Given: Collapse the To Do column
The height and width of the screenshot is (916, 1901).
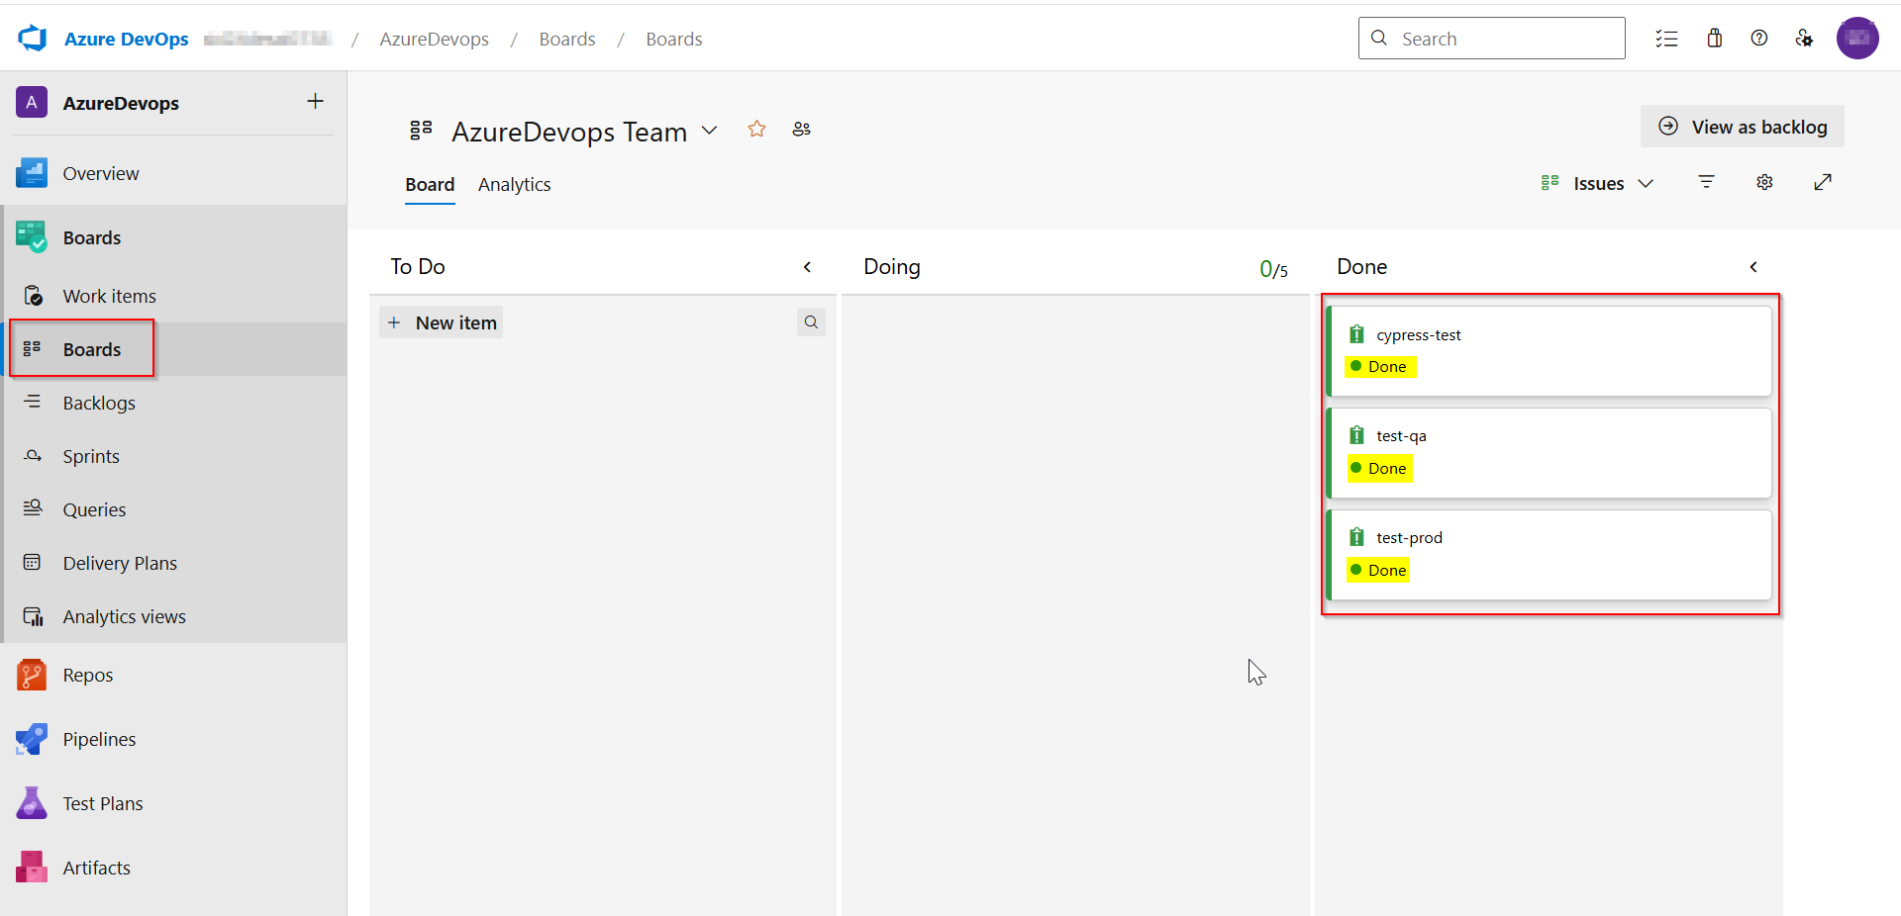Looking at the screenshot, I should 807,267.
